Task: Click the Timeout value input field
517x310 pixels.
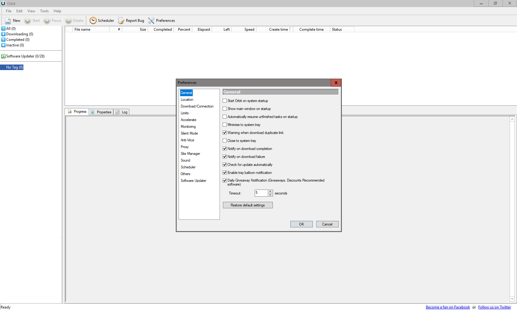Action: coord(261,193)
